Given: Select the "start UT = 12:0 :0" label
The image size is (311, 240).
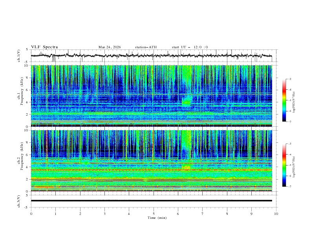Looking at the screenshot, I should (190, 47).
